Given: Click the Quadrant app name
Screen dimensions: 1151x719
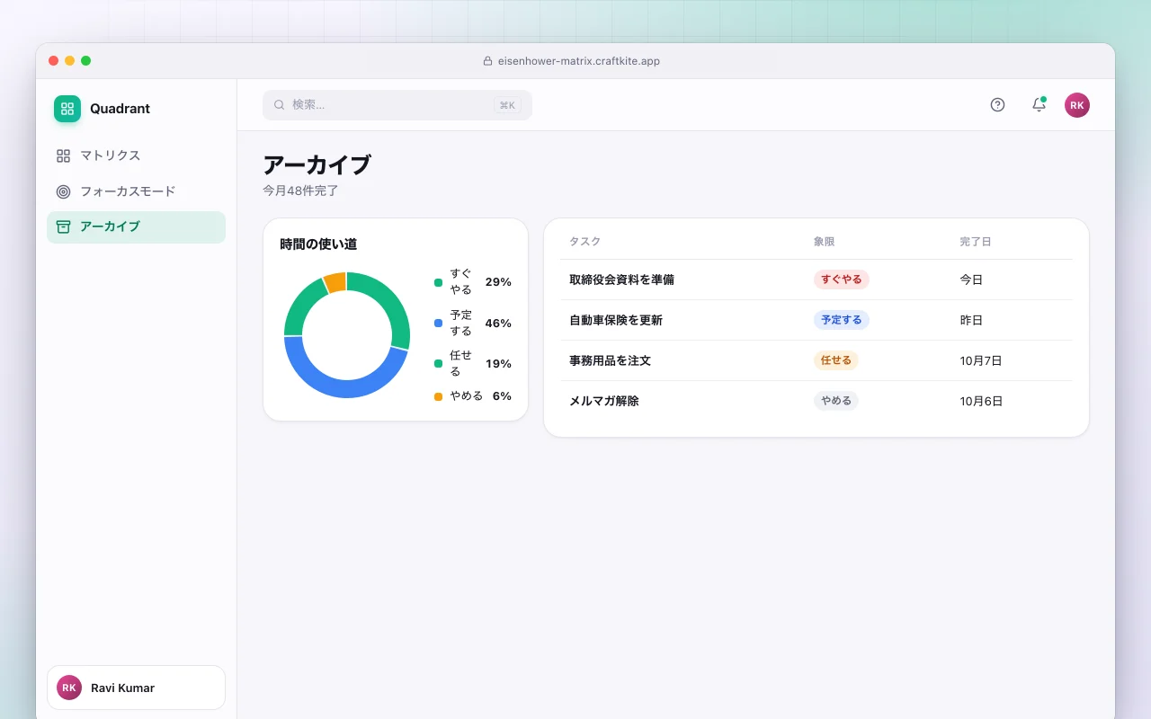Looking at the screenshot, I should pos(120,109).
